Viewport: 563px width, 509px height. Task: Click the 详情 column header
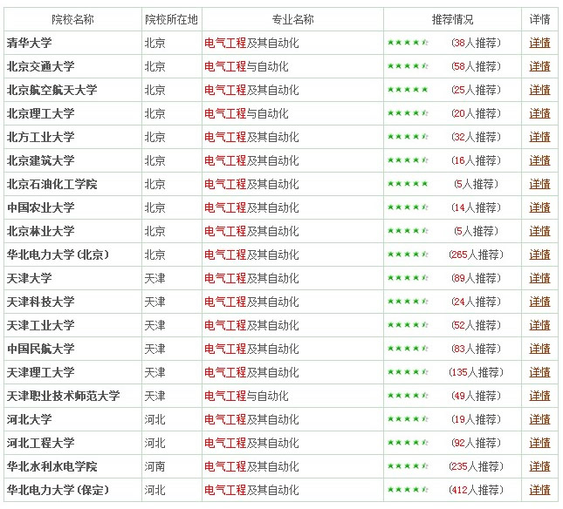pos(539,19)
